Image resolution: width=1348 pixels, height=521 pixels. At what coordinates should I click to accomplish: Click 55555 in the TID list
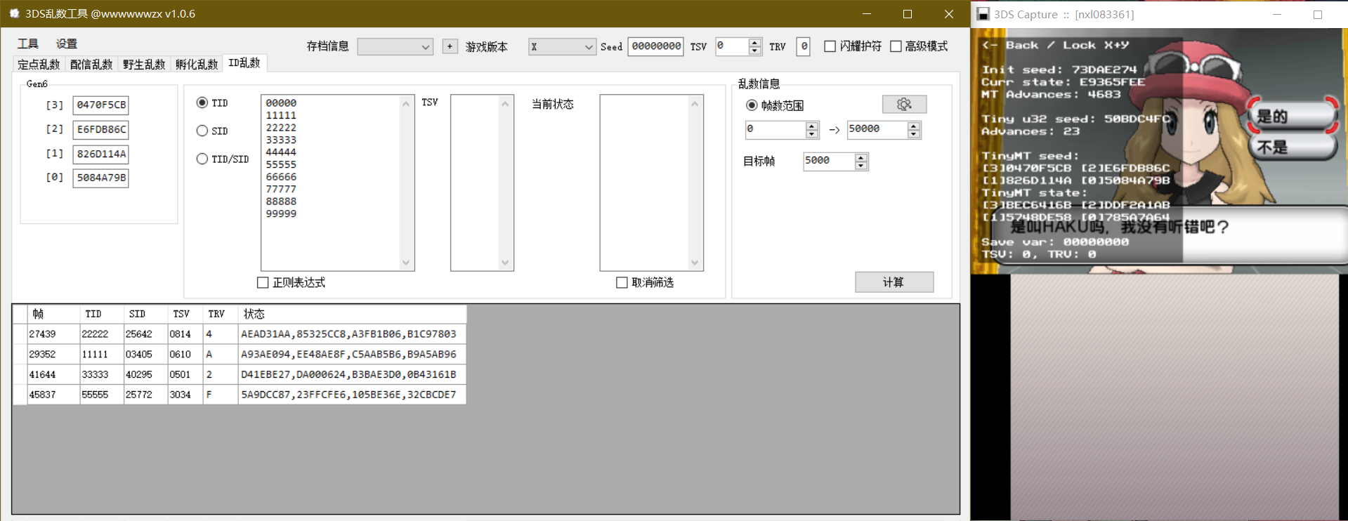(x=281, y=164)
